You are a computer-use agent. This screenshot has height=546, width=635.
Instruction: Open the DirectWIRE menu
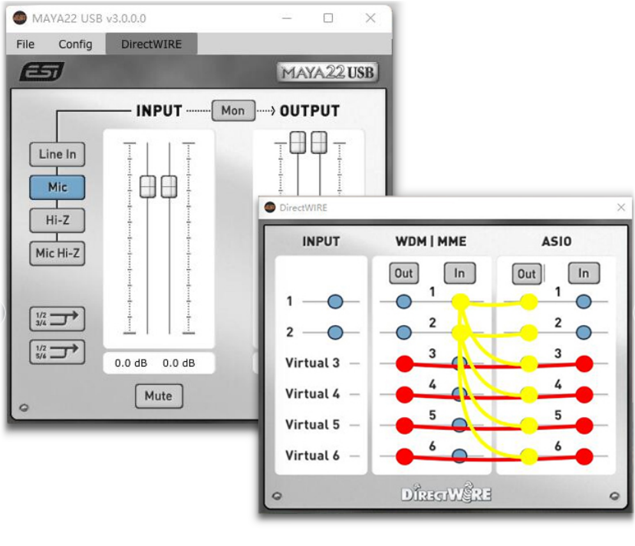click(151, 44)
